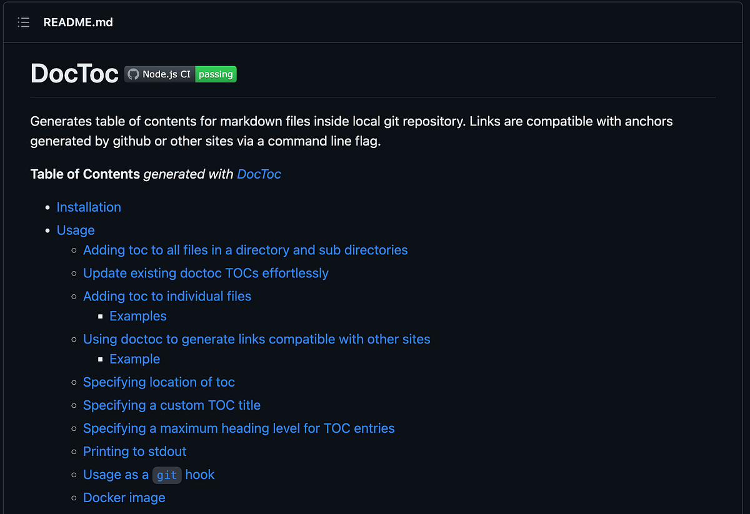Open 'Specifying a custom TOC title' link
Image resolution: width=750 pixels, height=514 pixels.
click(x=172, y=405)
